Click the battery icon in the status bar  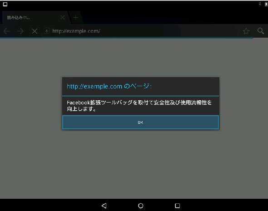(266, 4)
